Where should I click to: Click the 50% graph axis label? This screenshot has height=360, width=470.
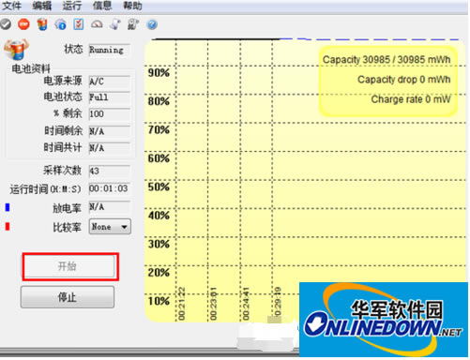[x=159, y=187]
